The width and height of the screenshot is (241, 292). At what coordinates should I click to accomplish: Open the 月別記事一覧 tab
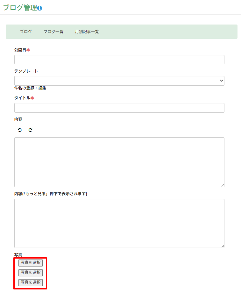(87, 32)
